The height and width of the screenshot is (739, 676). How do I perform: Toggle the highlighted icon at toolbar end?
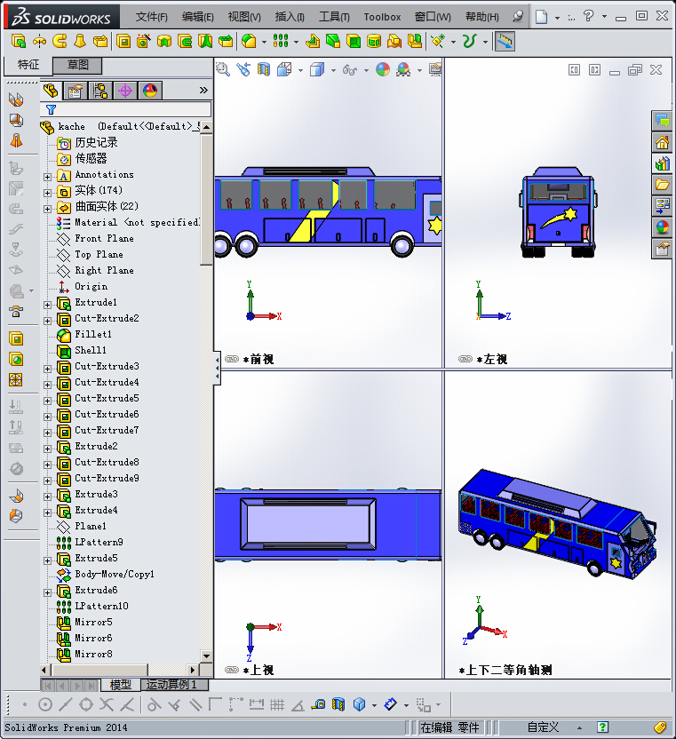coord(505,42)
